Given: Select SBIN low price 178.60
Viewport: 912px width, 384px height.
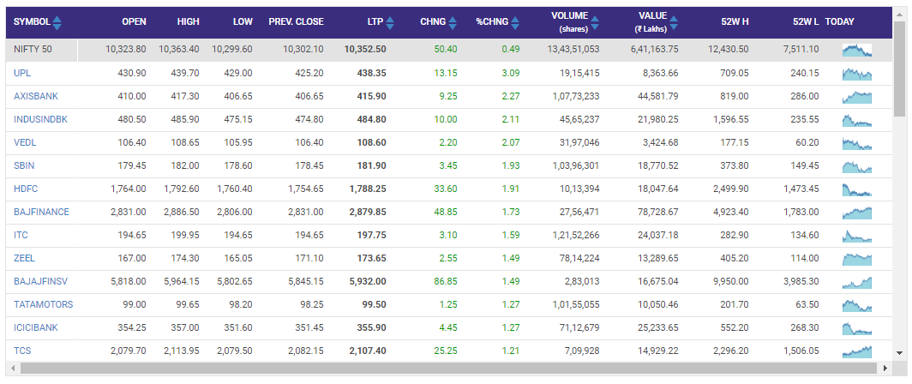Looking at the screenshot, I should (x=238, y=165).
